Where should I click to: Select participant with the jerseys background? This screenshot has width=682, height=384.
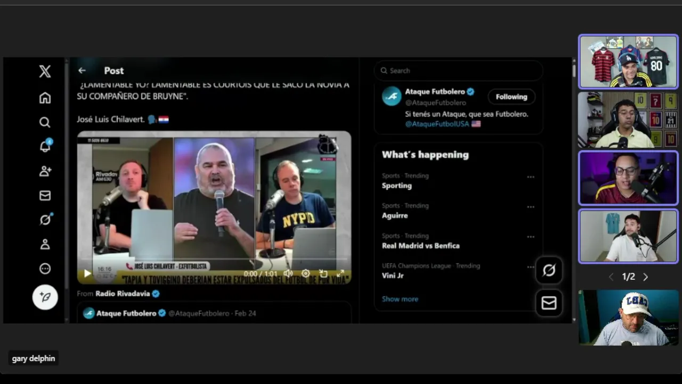(x=629, y=61)
